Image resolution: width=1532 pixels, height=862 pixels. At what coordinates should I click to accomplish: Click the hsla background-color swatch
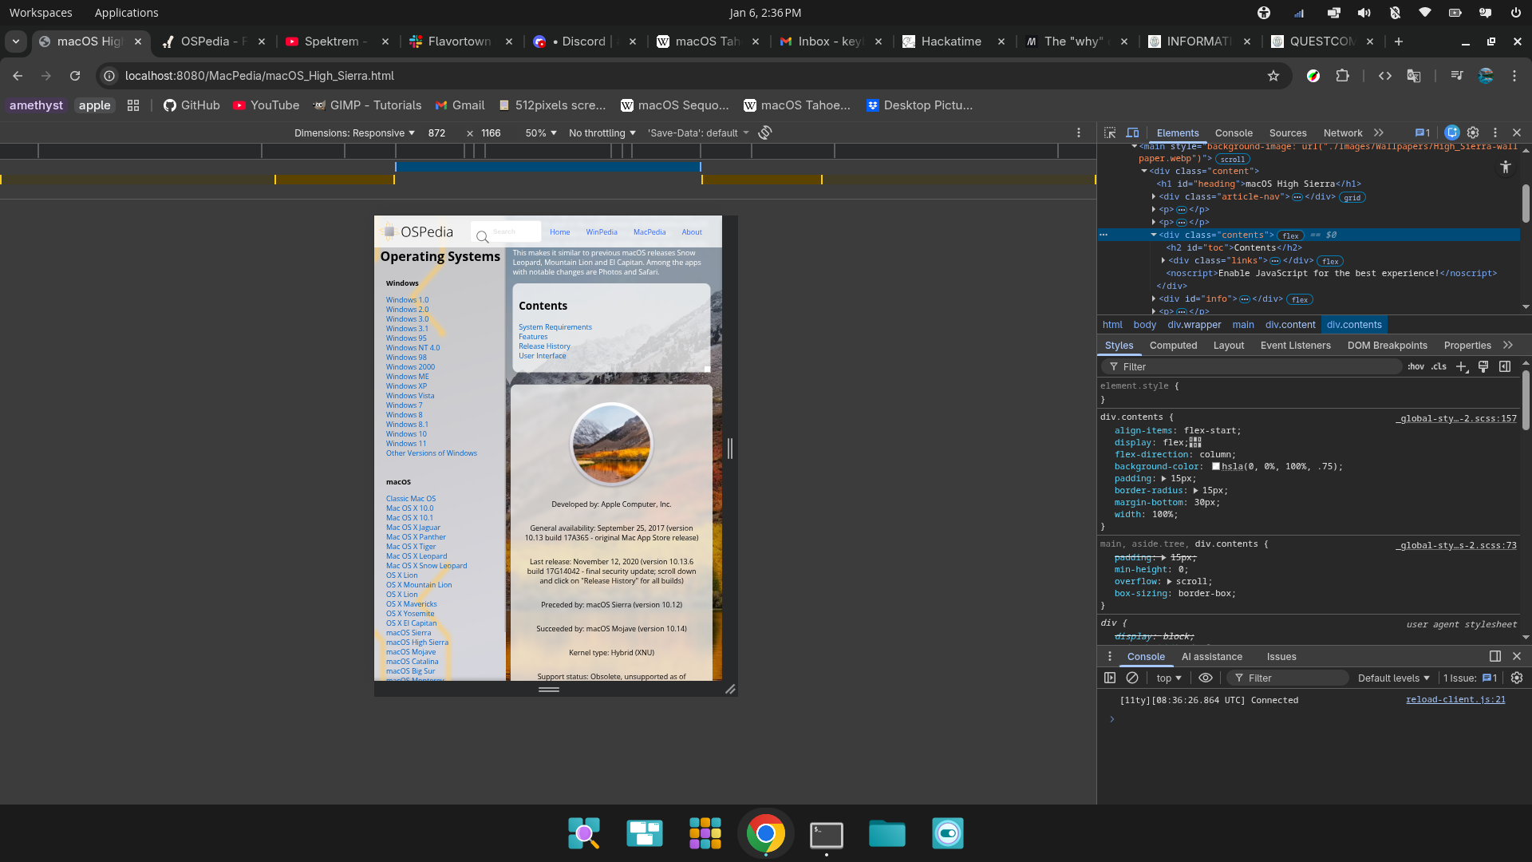point(1216,467)
